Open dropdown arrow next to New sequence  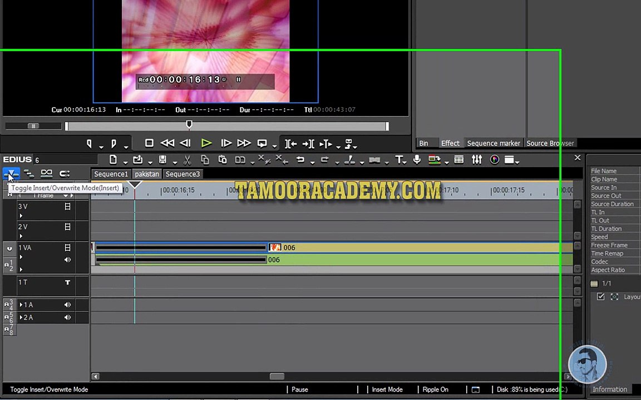pos(126,162)
